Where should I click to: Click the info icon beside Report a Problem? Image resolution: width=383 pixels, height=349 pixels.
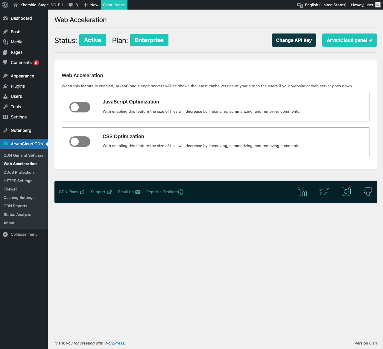click(181, 192)
